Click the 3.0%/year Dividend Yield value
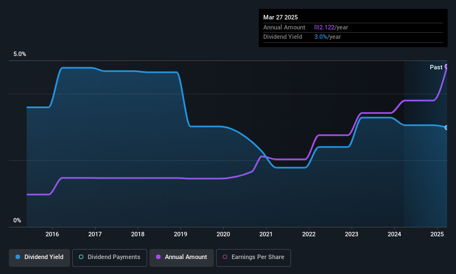This screenshot has width=456, height=274. [328, 37]
